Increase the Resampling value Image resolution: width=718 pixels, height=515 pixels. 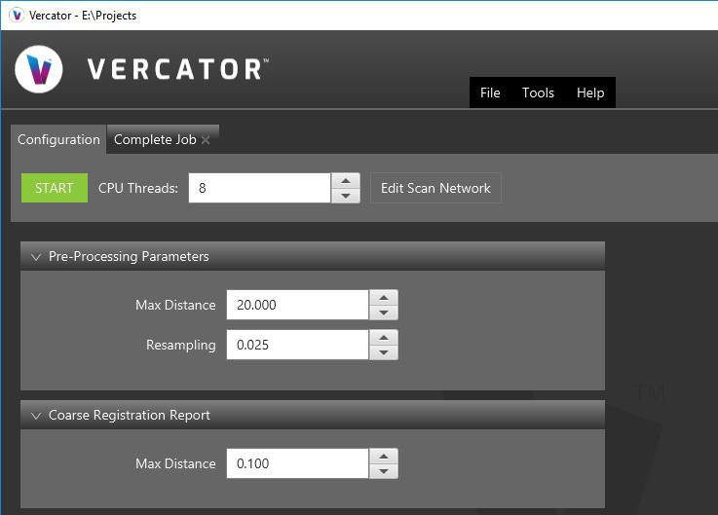pyautogui.click(x=384, y=338)
